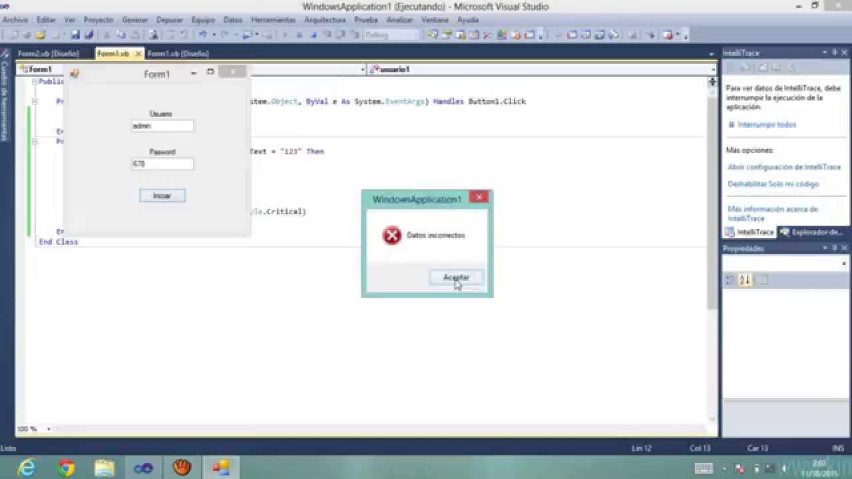Click the alphabetical sort icon in Propiedades
Screen dimensions: 852x479
click(745, 280)
